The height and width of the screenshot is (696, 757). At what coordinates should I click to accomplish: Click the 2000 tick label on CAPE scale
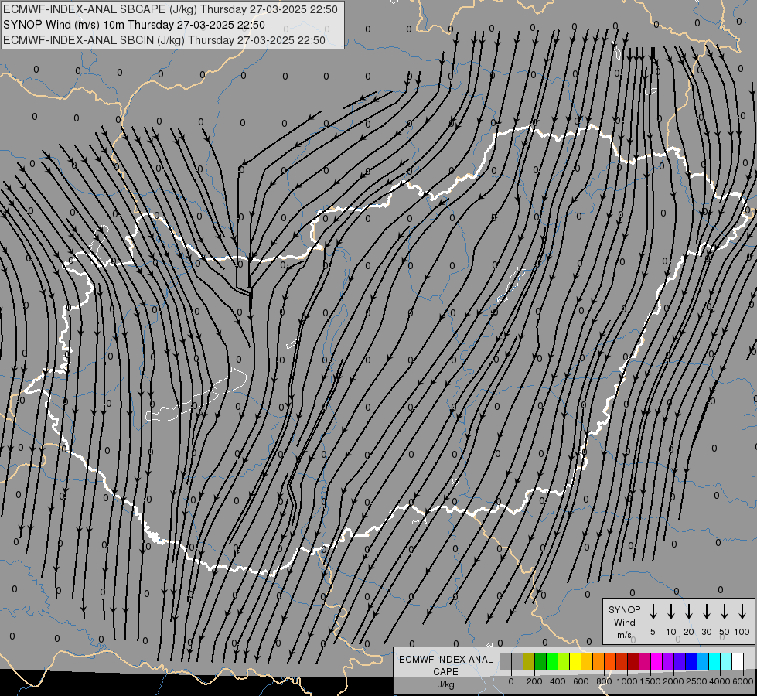click(673, 681)
